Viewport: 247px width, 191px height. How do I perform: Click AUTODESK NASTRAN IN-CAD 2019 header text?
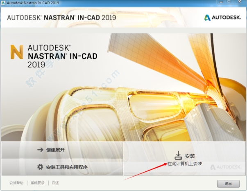coord(61,18)
